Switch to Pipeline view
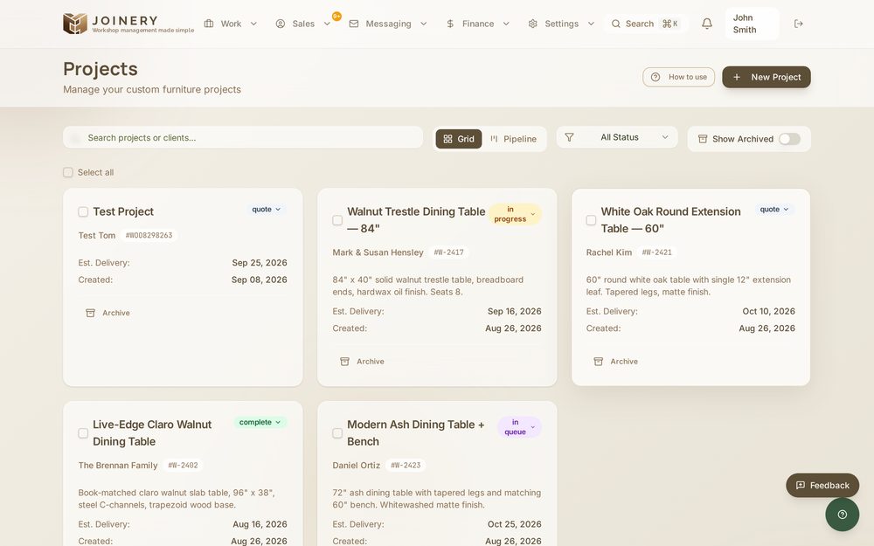Image resolution: width=874 pixels, height=546 pixels. pos(513,139)
